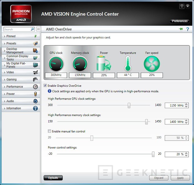The height and width of the screenshot is (185, 194).
Task: Open the Audio category
Action: click(21, 101)
